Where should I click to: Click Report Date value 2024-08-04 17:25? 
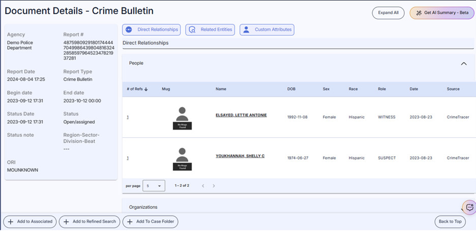[25, 80]
